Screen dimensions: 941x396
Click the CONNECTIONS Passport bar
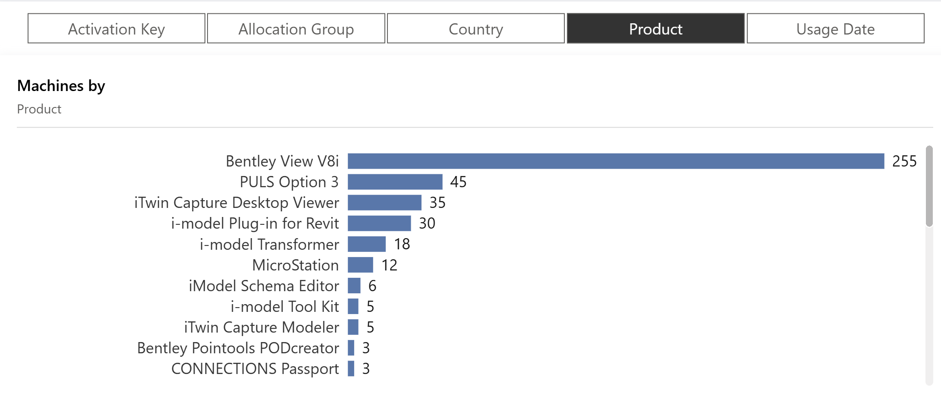(x=351, y=368)
